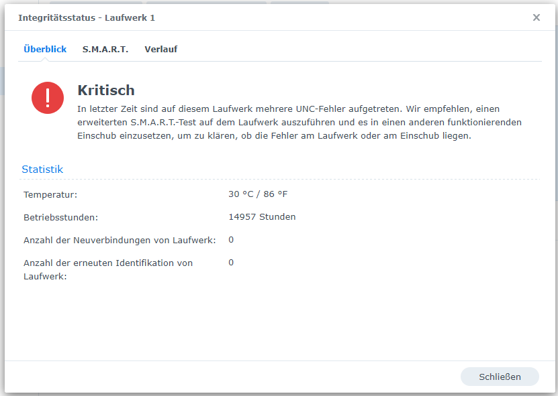Click the UNC-Fehler warning description text
This screenshot has height=396, width=558.
pyautogui.click(x=299, y=122)
